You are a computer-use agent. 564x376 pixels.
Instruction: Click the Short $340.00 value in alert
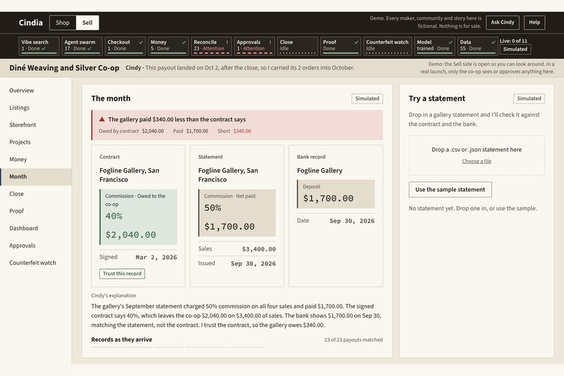point(242,132)
